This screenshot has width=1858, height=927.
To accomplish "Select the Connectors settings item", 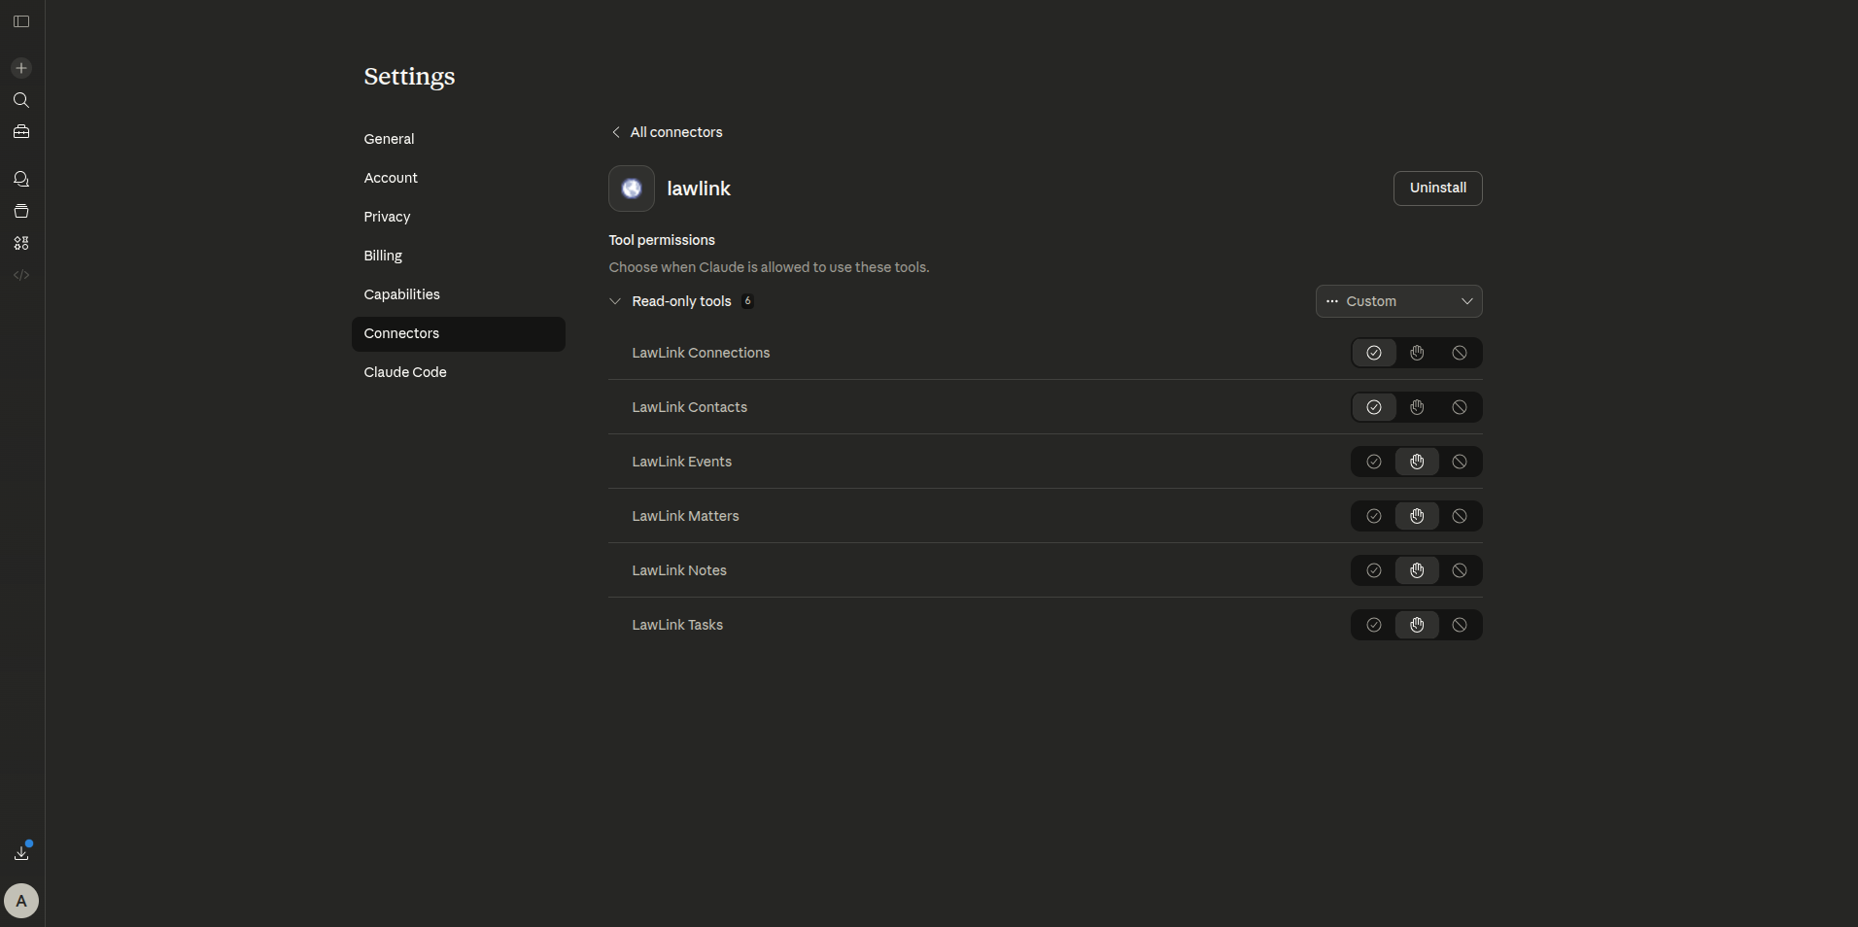I will coord(459,333).
